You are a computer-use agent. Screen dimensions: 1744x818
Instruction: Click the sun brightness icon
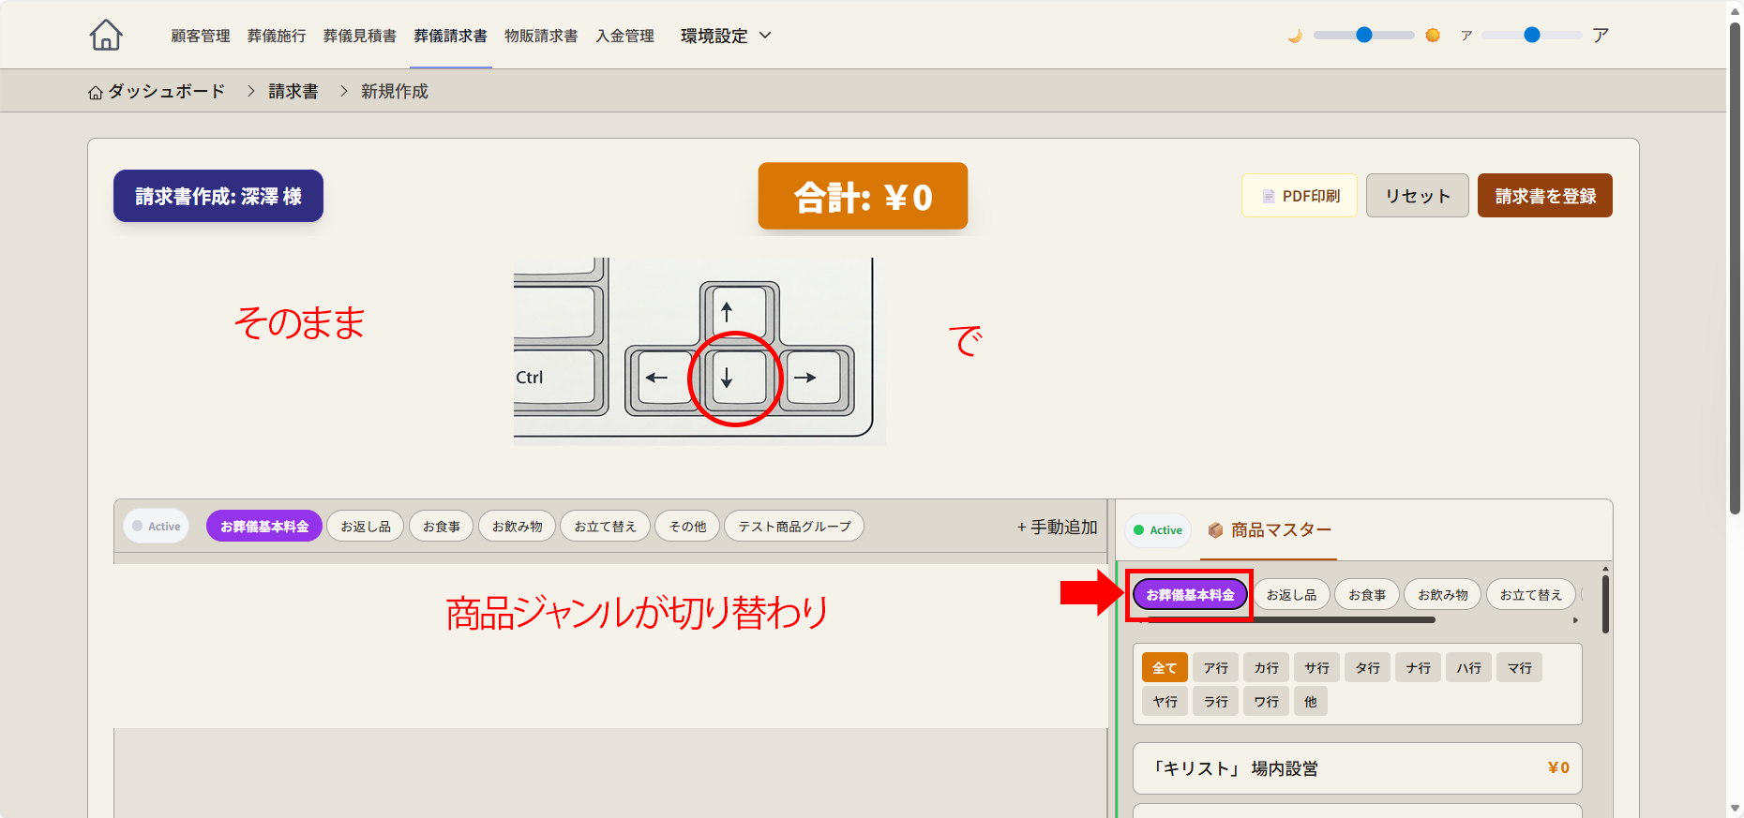pyautogui.click(x=1433, y=36)
